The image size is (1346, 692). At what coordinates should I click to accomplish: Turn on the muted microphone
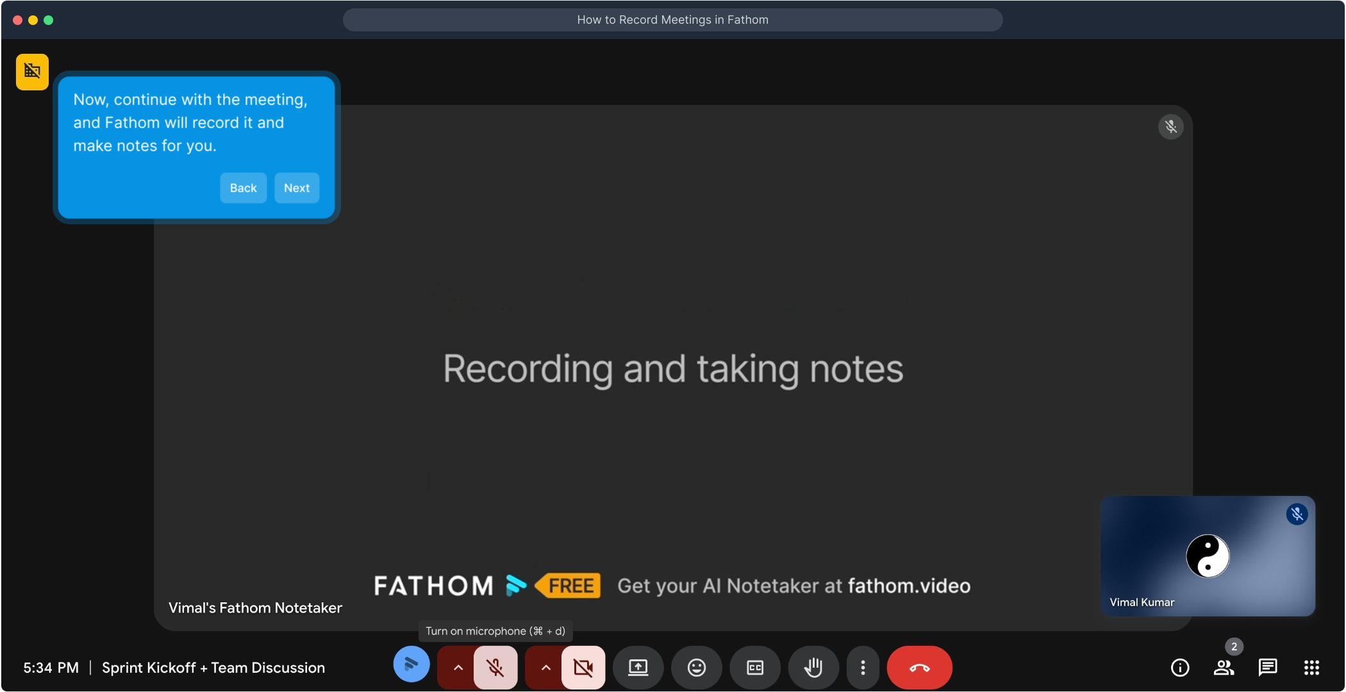495,668
